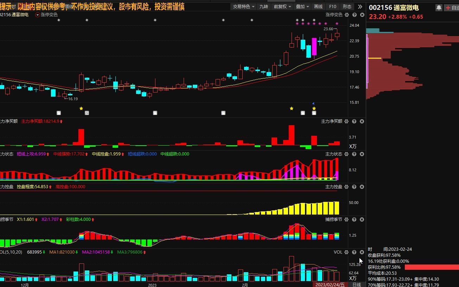
Task: Click the 平均成本:20.53 text
Action: pyautogui.click(x=382, y=273)
